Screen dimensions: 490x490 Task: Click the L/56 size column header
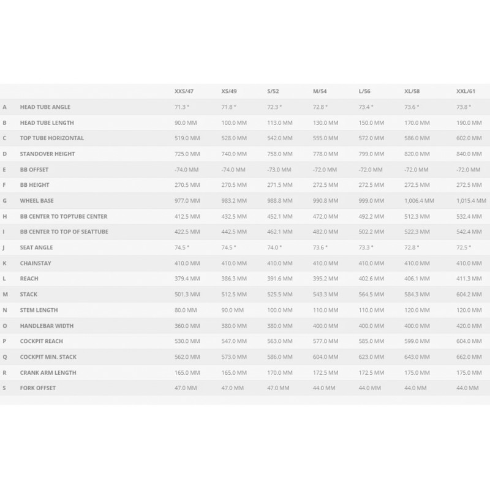[364, 91]
